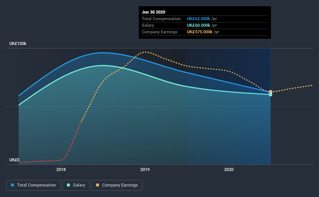319x197 pixels.
Task: Toggle the Salary legend button
Action: pyautogui.click(x=76, y=185)
